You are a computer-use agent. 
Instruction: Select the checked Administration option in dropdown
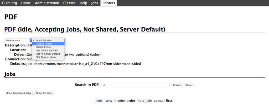point(44,40)
